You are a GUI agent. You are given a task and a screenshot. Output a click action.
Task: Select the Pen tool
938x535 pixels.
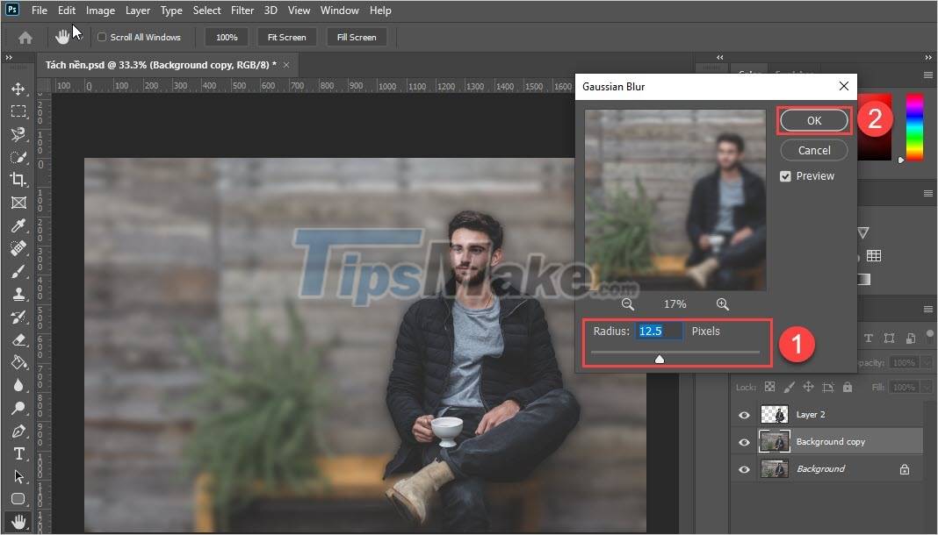18,432
